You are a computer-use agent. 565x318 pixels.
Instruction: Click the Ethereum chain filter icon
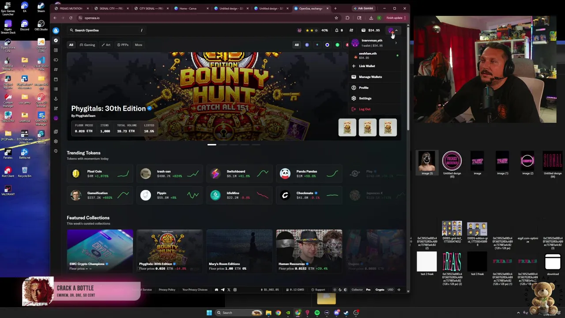[x=307, y=45]
